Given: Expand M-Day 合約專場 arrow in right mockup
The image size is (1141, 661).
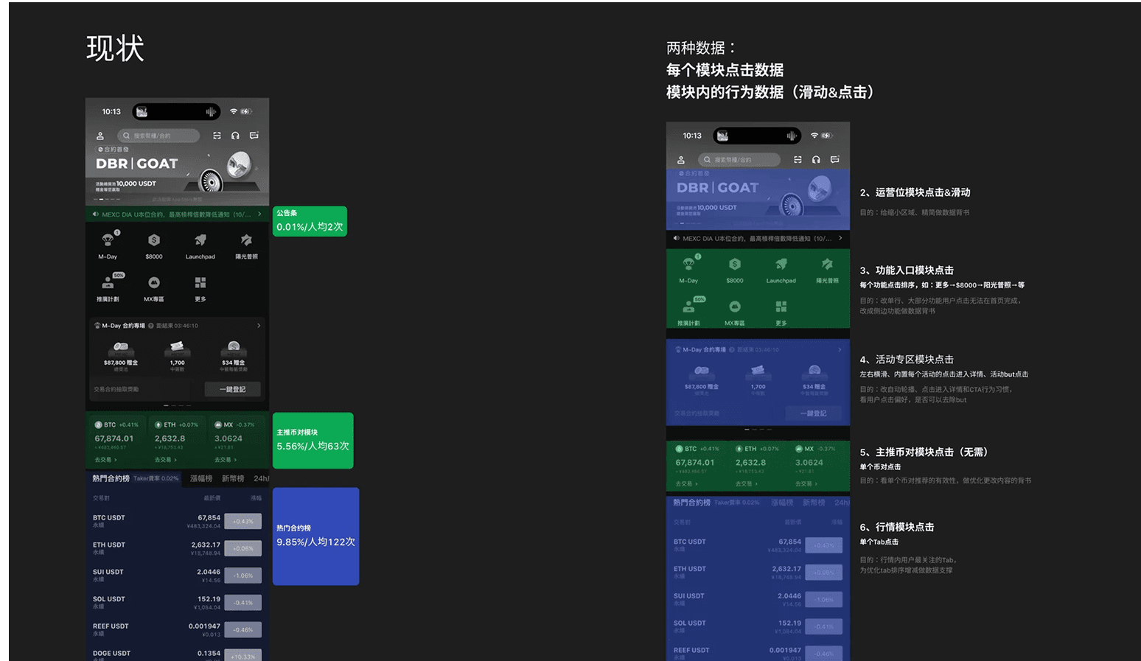Looking at the screenshot, I should [840, 349].
